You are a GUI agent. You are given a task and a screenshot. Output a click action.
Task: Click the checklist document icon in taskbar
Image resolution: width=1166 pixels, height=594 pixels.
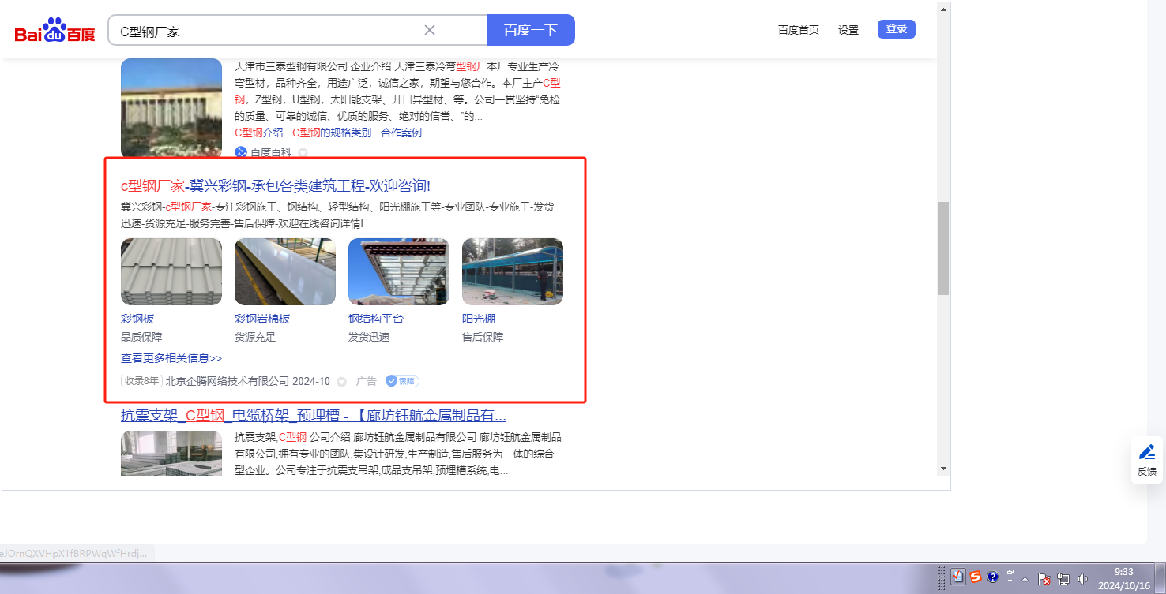pyautogui.click(x=957, y=577)
